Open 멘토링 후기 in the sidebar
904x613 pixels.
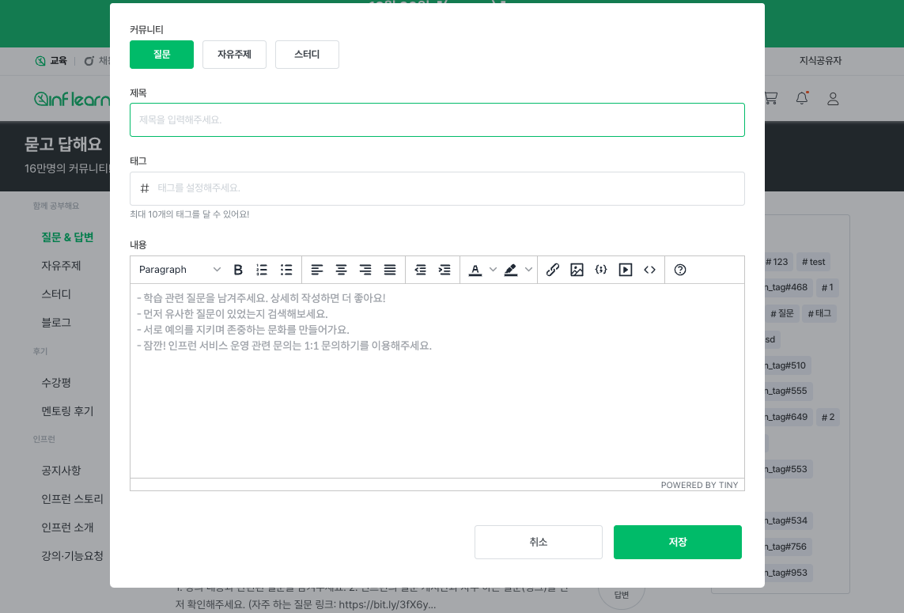click(x=67, y=411)
